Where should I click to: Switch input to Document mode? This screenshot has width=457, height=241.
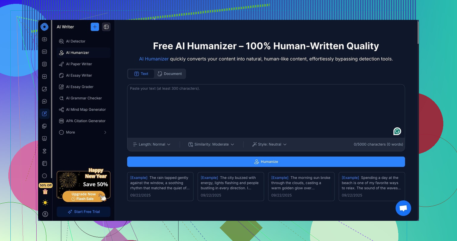point(170,74)
